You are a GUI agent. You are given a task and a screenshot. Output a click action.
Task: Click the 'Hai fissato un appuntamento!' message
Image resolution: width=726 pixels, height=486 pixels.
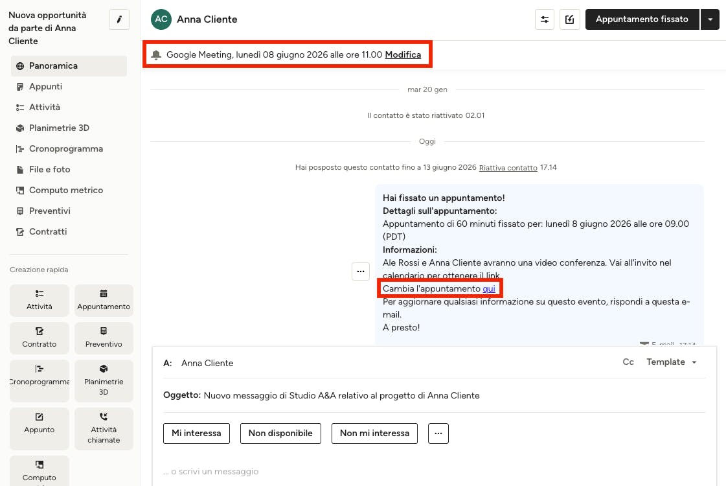click(x=539, y=265)
